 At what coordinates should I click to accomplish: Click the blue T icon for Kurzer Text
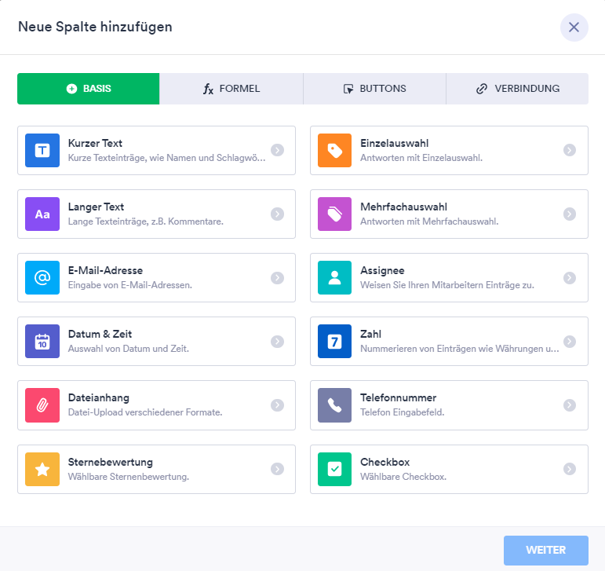pyautogui.click(x=42, y=150)
